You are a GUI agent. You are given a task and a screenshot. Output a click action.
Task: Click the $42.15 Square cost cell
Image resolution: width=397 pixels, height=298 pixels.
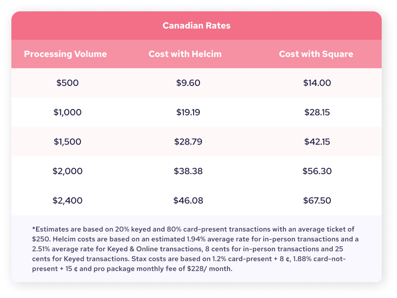(317, 142)
